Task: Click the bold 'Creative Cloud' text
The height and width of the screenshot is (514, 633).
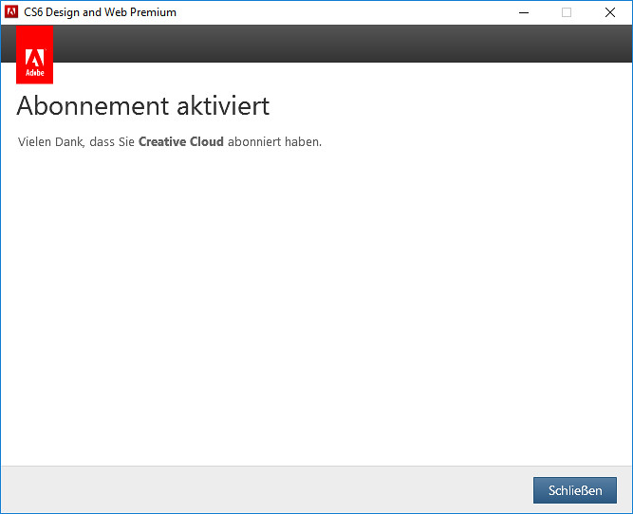Action: click(181, 141)
